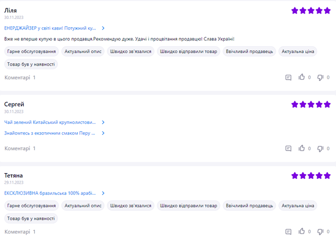The width and height of the screenshot is (336, 244).
Task: Click Ввічливий продавець tag in Тетяна's review
Action: [x=248, y=205]
